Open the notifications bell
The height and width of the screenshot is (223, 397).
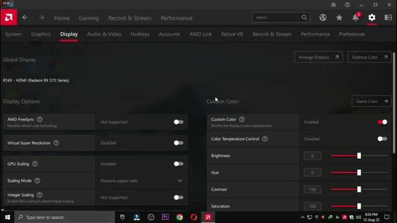pyautogui.click(x=355, y=17)
